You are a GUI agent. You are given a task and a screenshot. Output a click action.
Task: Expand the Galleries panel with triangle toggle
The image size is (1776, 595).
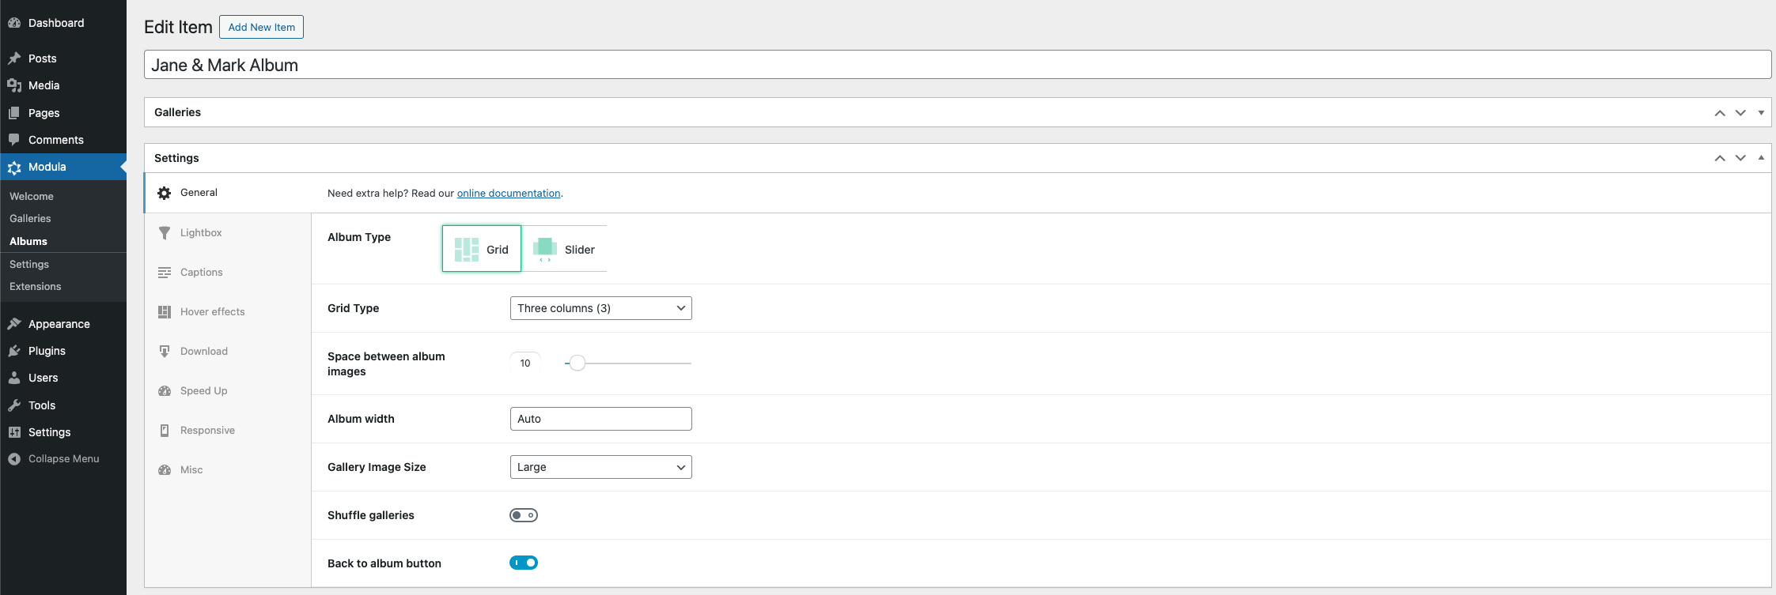pos(1761,113)
